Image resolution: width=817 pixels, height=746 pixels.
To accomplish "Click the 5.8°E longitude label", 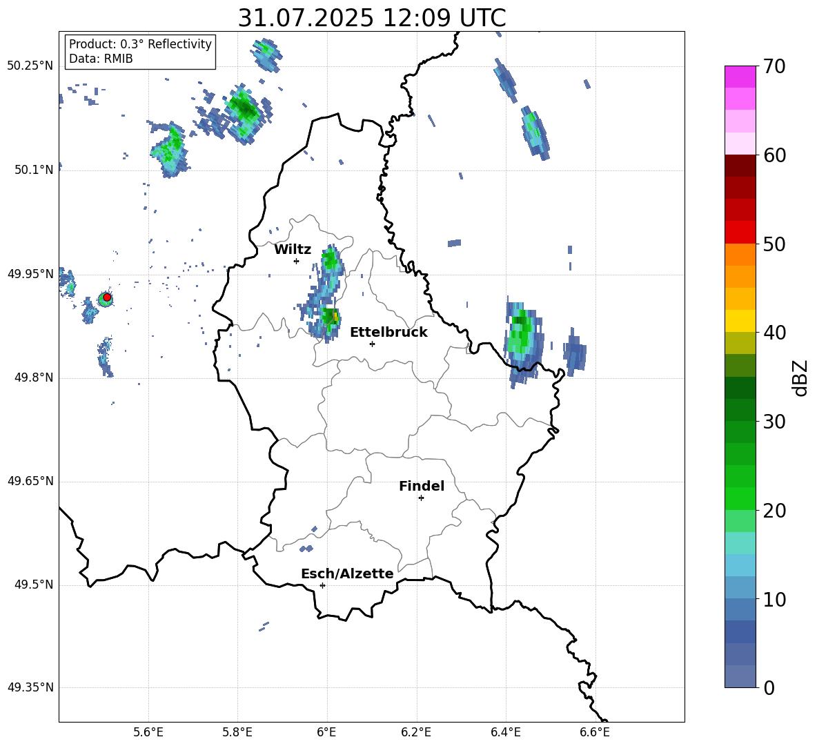I will pyautogui.click(x=237, y=732).
